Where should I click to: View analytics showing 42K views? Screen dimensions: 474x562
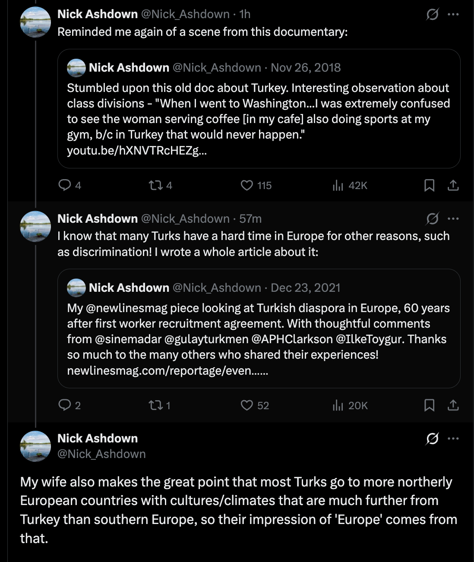click(x=338, y=186)
